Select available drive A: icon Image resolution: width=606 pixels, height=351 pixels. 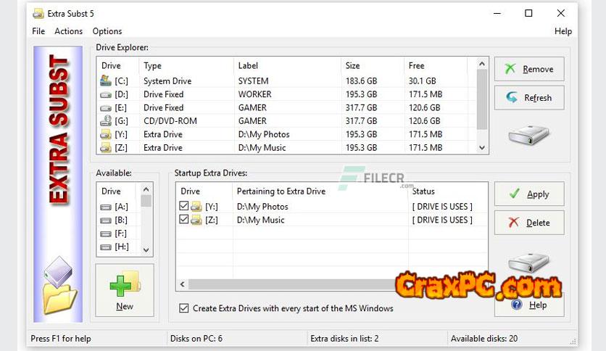click(106, 207)
